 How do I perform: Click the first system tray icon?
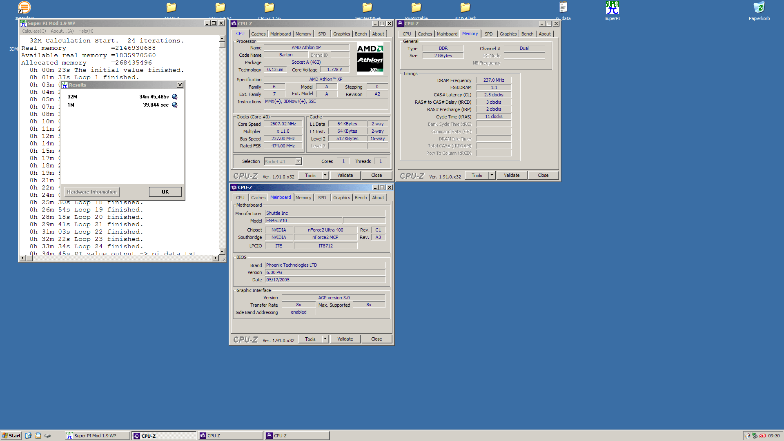pos(748,436)
